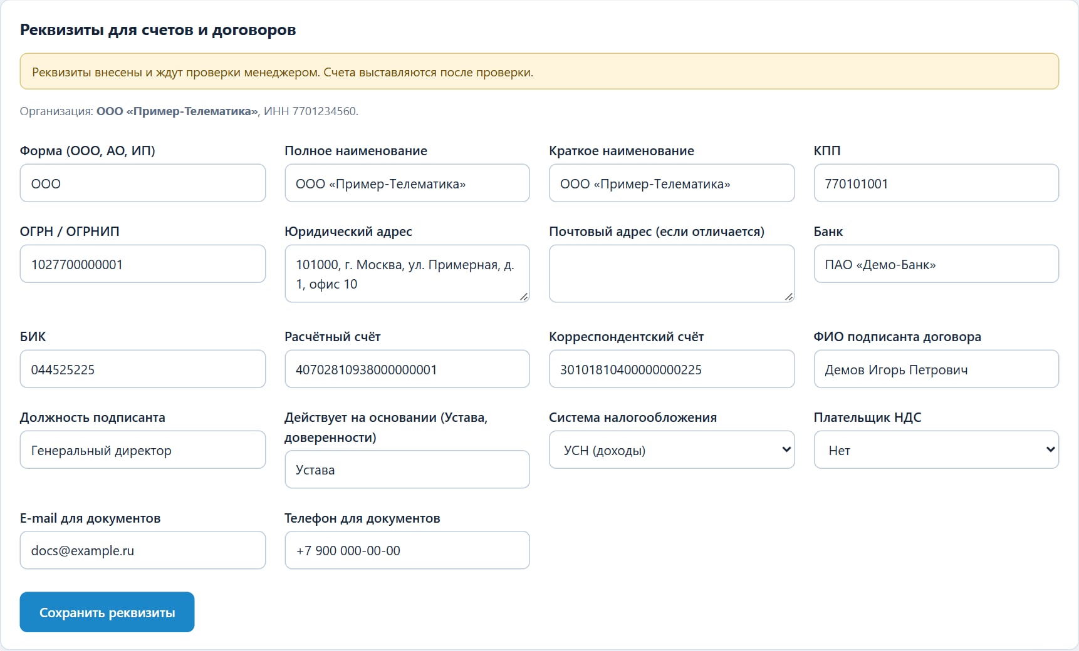Click the ИНН 7701234560 text
Viewport: 1079px width, 651px height.
[310, 111]
